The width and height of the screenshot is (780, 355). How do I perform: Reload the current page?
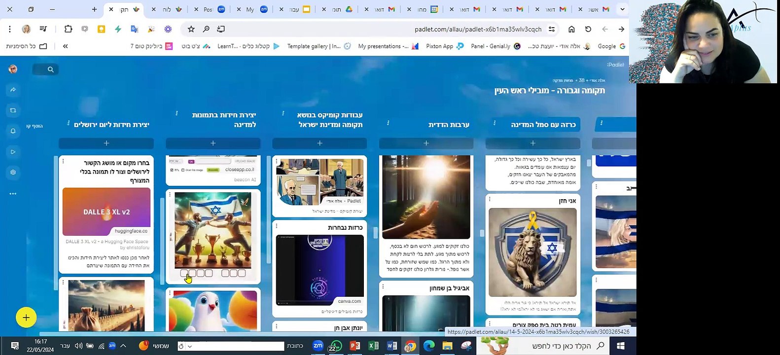pyautogui.click(x=588, y=29)
